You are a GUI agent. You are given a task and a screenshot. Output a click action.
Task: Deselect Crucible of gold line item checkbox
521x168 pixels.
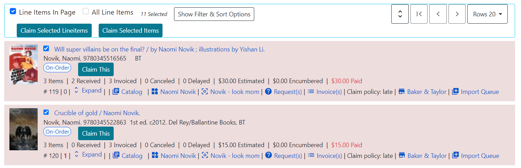tap(46, 112)
